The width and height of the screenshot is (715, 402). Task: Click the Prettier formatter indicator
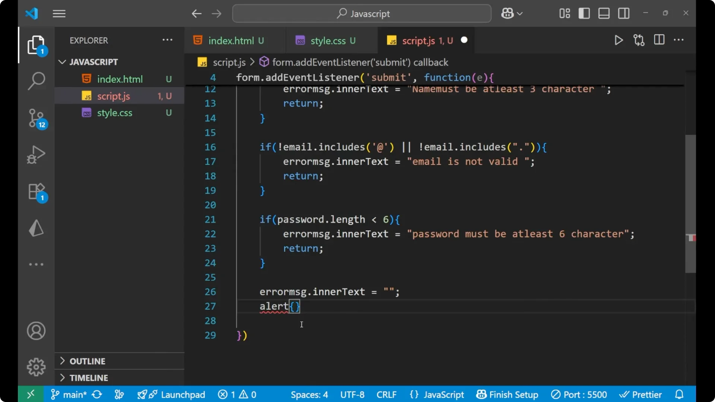tap(641, 394)
